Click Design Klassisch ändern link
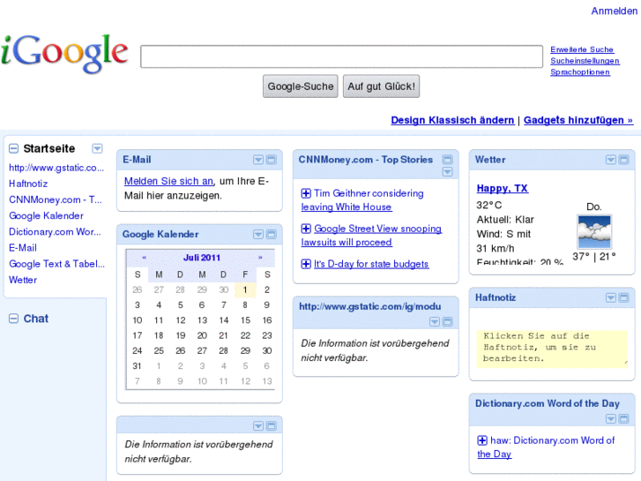641x481 pixels. tap(452, 120)
